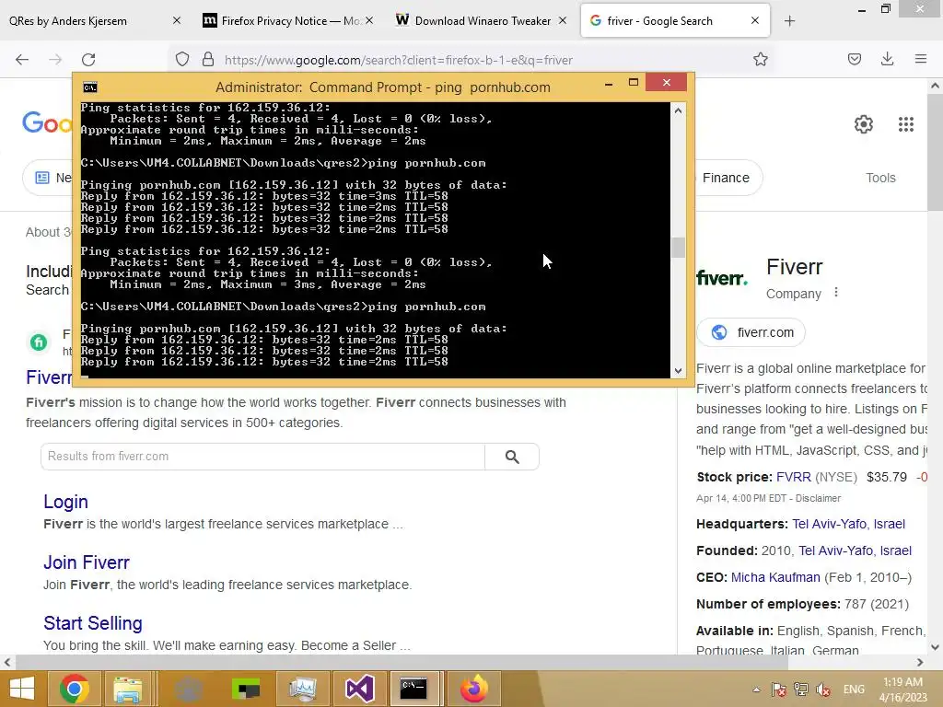This screenshot has height=707, width=943.
Task: Click the page vertical scrollbar down arrow
Action: [x=935, y=647]
